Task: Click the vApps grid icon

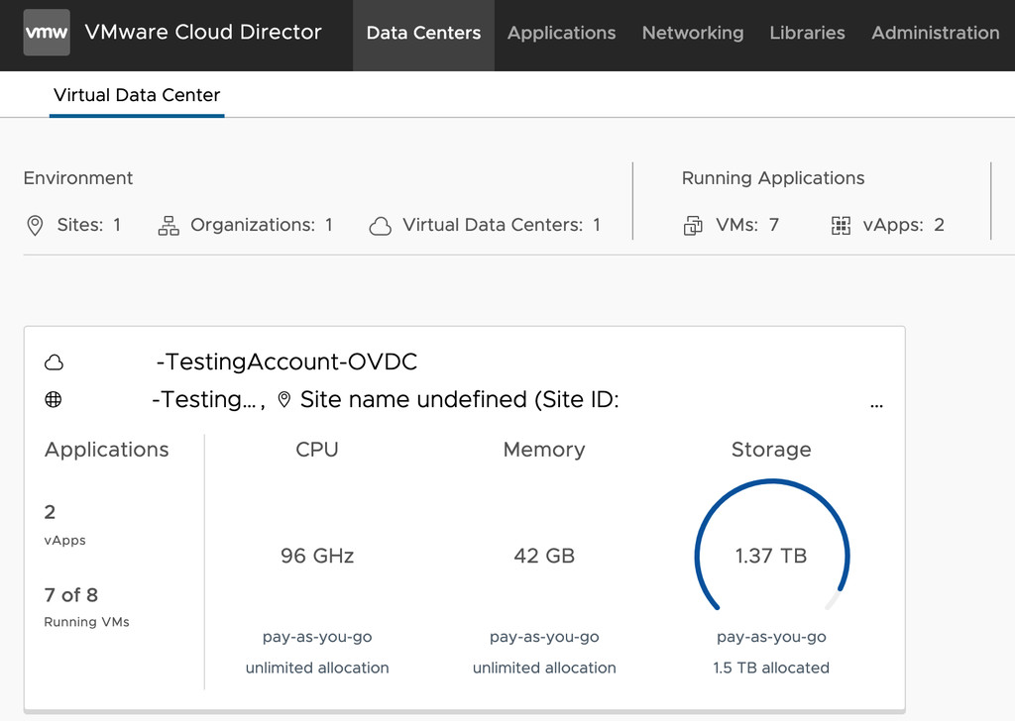Action: pos(842,225)
